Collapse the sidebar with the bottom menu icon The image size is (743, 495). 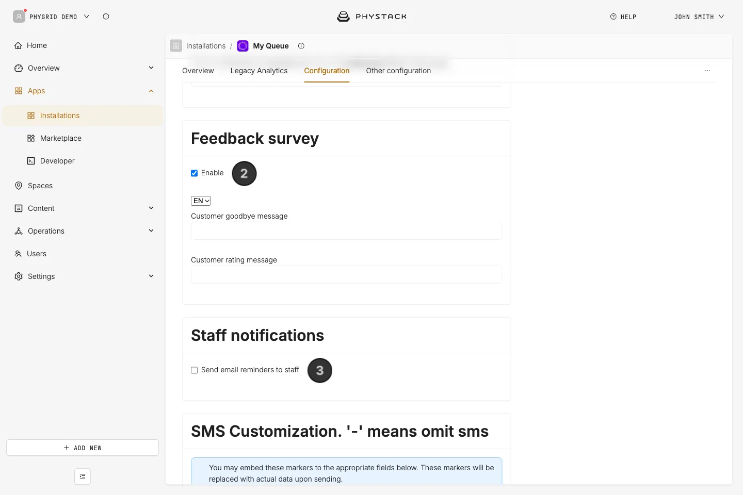tap(83, 476)
